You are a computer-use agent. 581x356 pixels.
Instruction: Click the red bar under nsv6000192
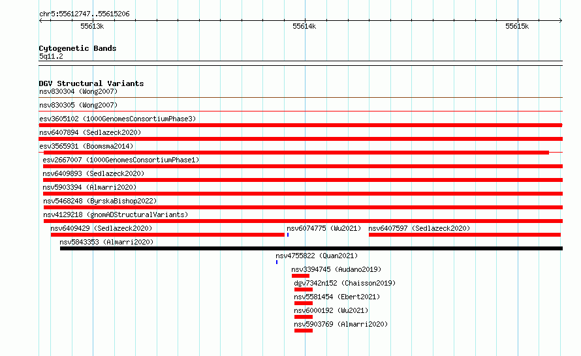point(304,317)
